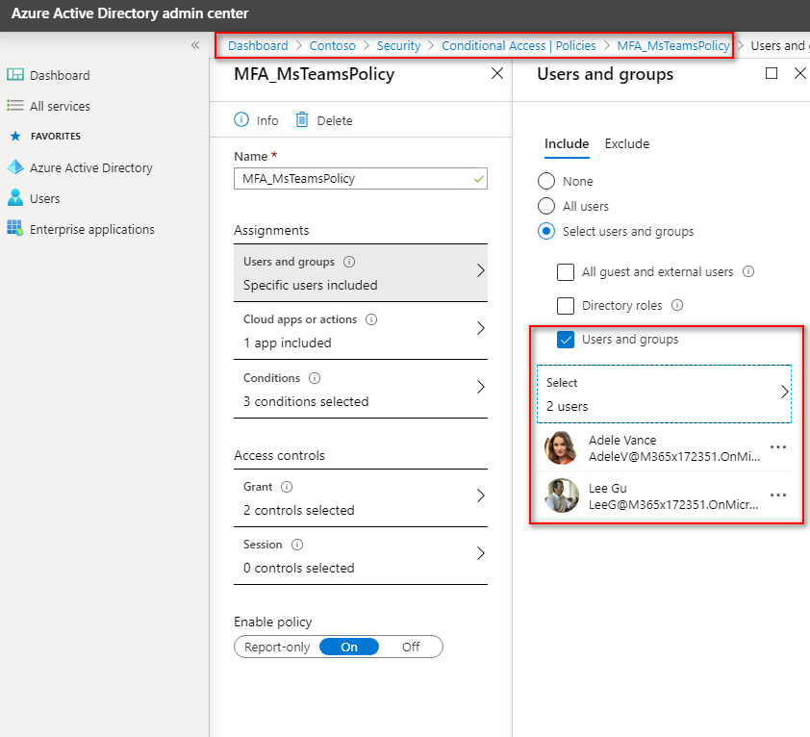This screenshot has width=810, height=737.
Task: Open Dashboard from the sidebar menu
Action: click(60, 75)
